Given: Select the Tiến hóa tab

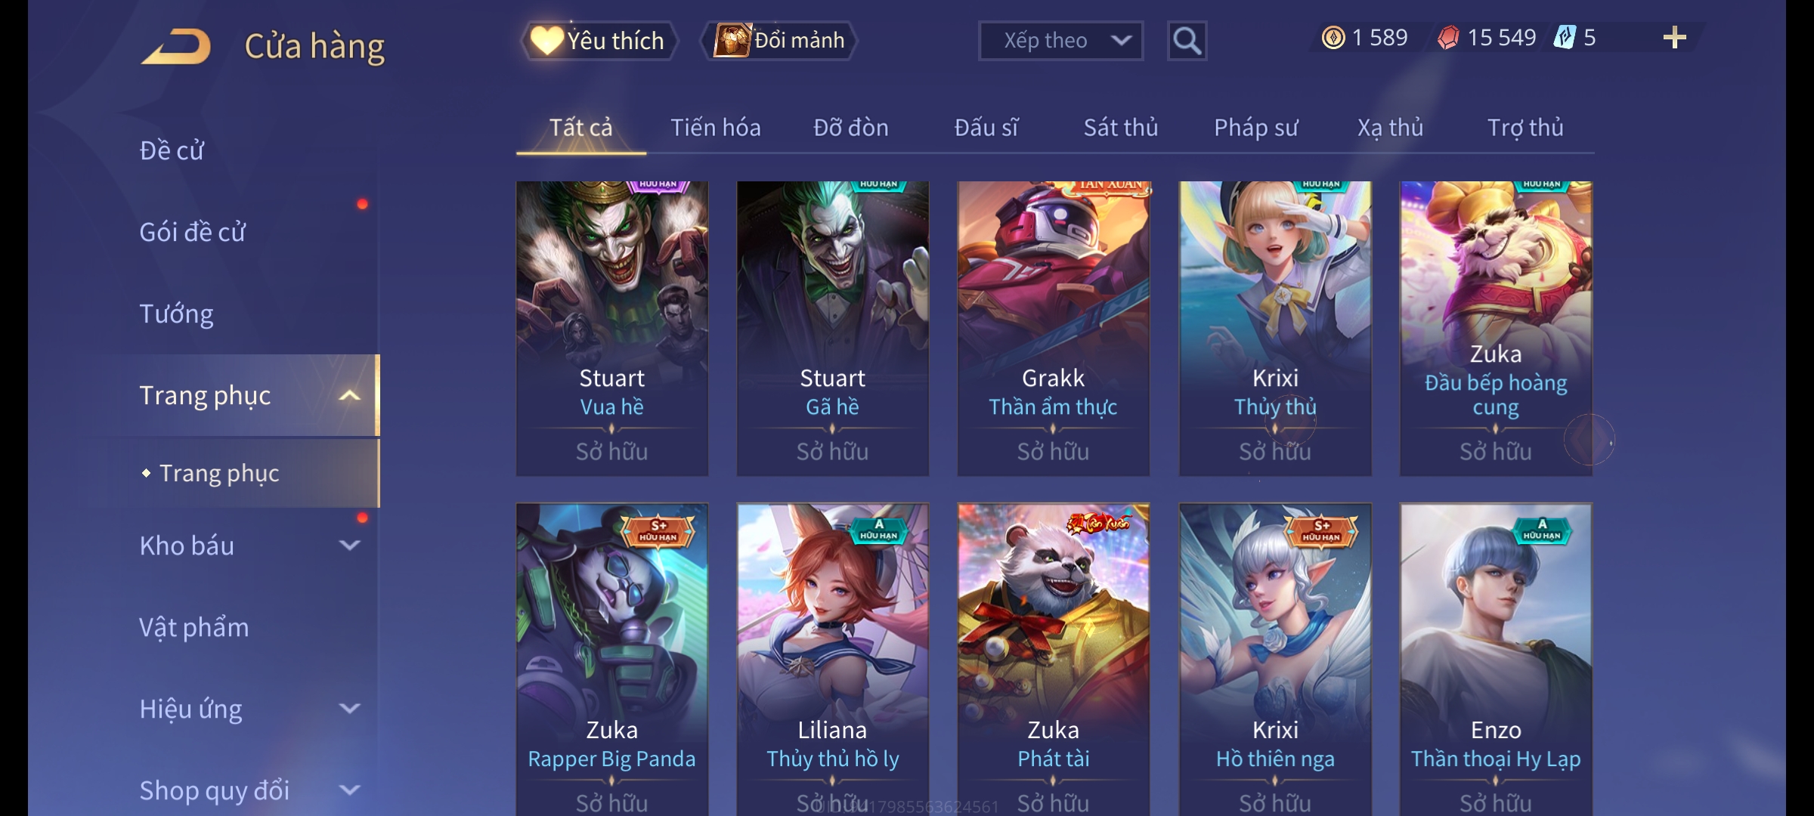Looking at the screenshot, I should pyautogui.click(x=715, y=128).
